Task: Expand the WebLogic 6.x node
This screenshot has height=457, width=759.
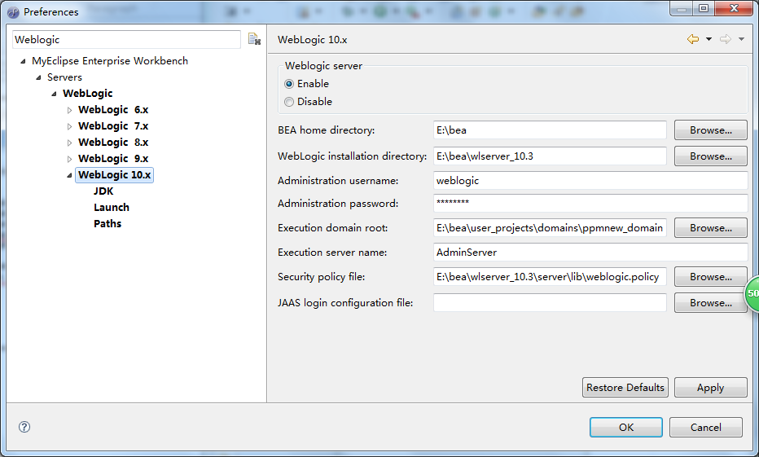Action: click(69, 110)
